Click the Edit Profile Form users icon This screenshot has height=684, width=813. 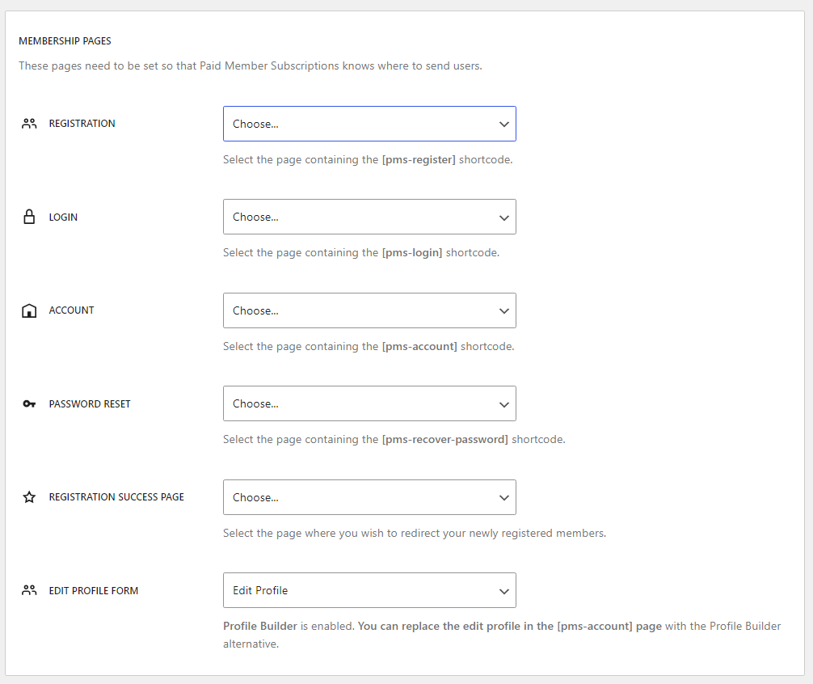(x=29, y=590)
